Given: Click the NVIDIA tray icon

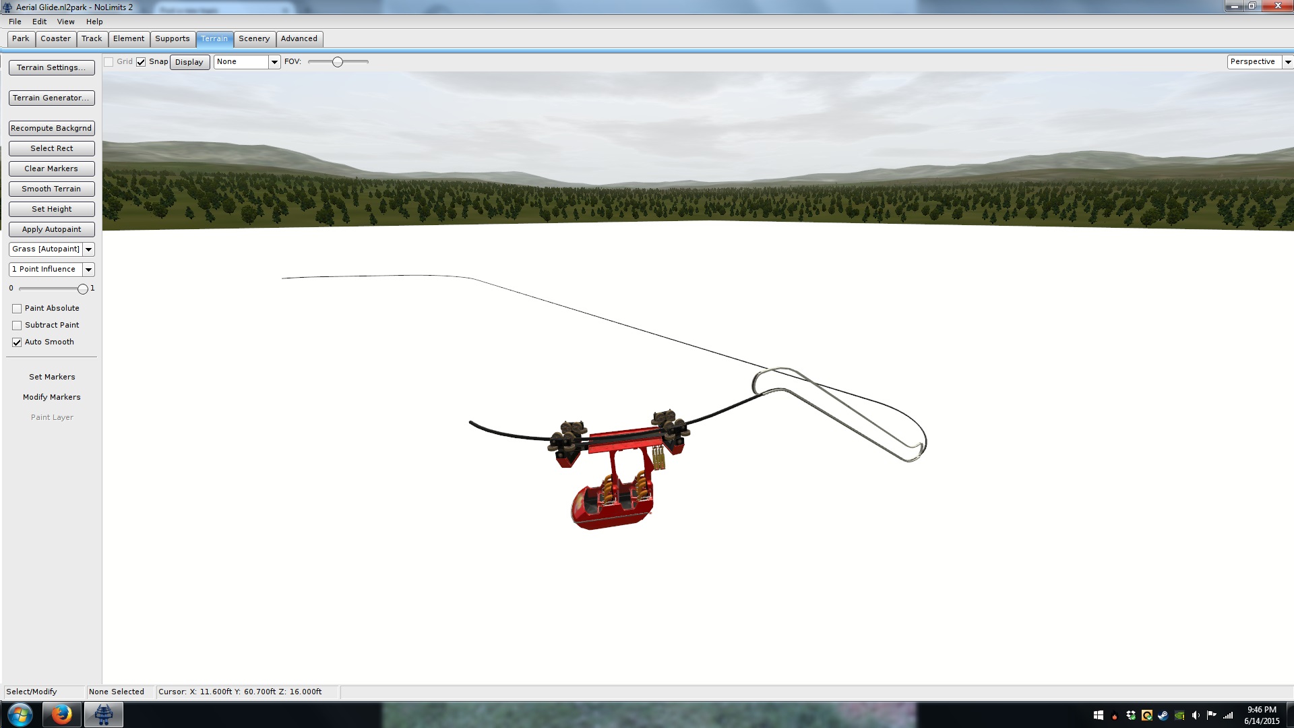Looking at the screenshot, I should tap(1179, 715).
